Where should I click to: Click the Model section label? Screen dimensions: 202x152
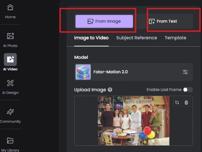point(81,57)
